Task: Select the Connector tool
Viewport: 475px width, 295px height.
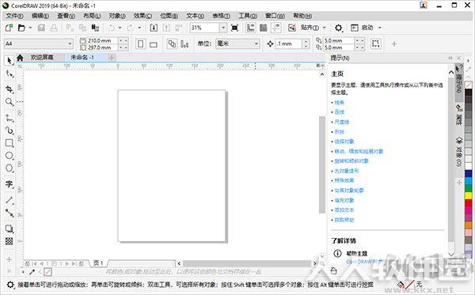Action: 9,213
